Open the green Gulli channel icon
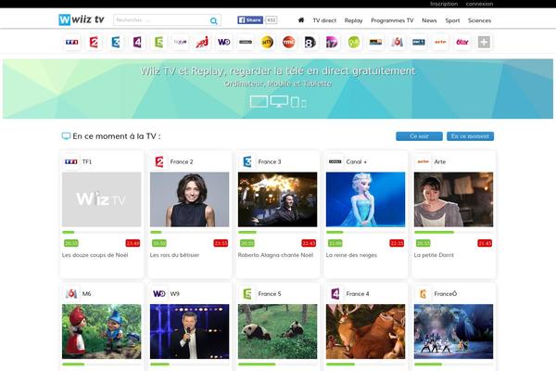The width and height of the screenshot is (556, 371). pyautogui.click(x=354, y=43)
